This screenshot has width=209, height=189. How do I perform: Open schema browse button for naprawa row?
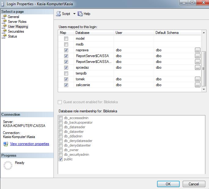click(x=197, y=50)
